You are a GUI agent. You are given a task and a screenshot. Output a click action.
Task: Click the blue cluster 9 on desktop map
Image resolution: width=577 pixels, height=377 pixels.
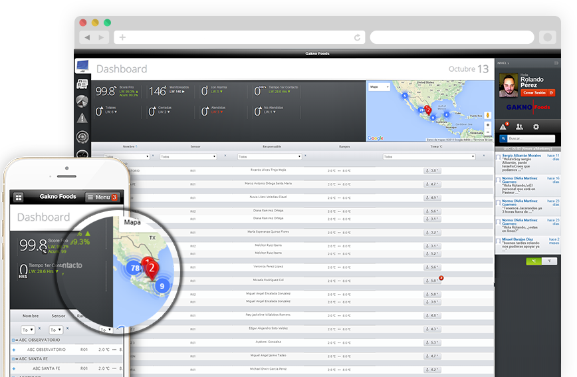[x=433, y=118]
